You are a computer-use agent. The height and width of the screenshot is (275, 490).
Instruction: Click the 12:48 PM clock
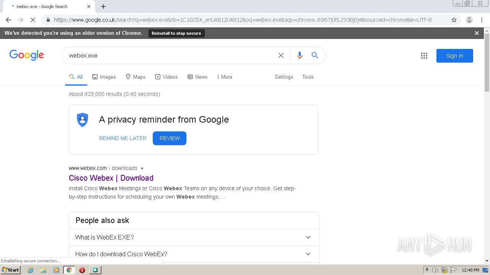pos(470,270)
